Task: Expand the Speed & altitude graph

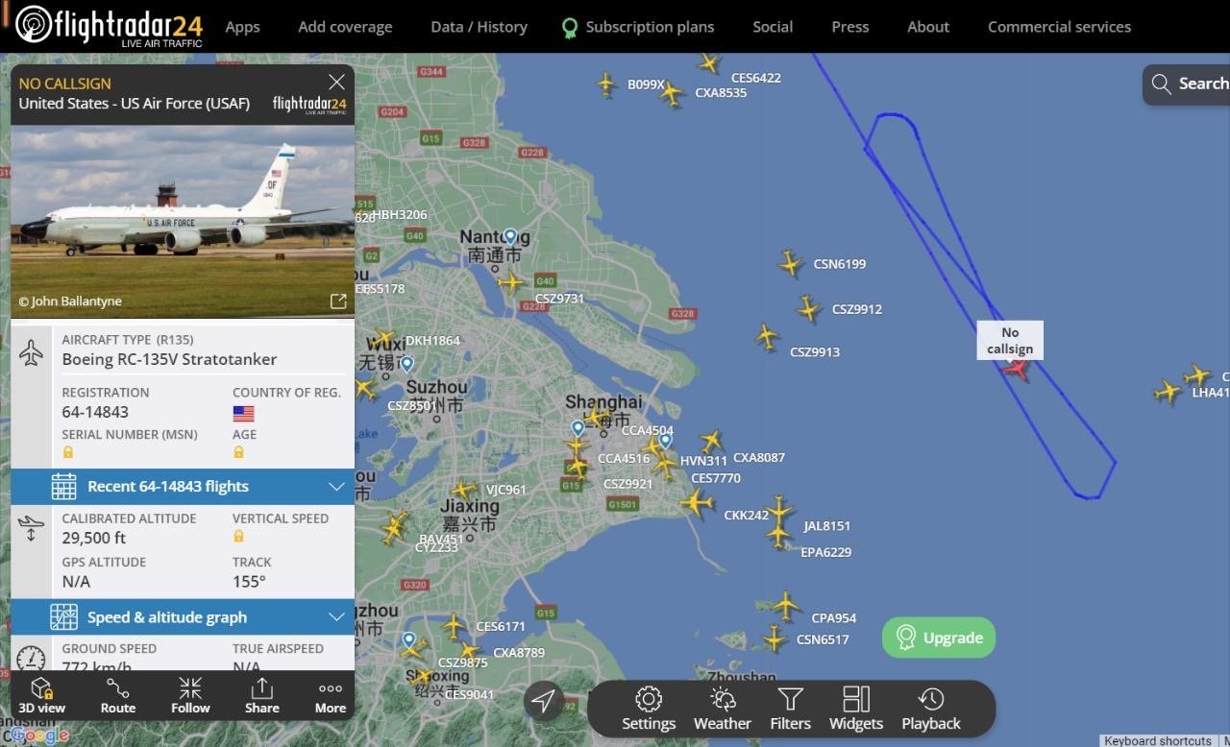Action: click(183, 616)
